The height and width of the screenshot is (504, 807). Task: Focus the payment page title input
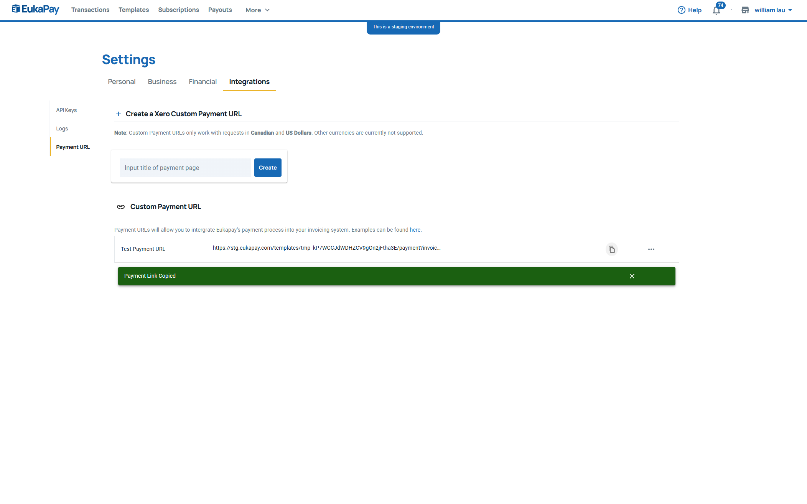185,168
